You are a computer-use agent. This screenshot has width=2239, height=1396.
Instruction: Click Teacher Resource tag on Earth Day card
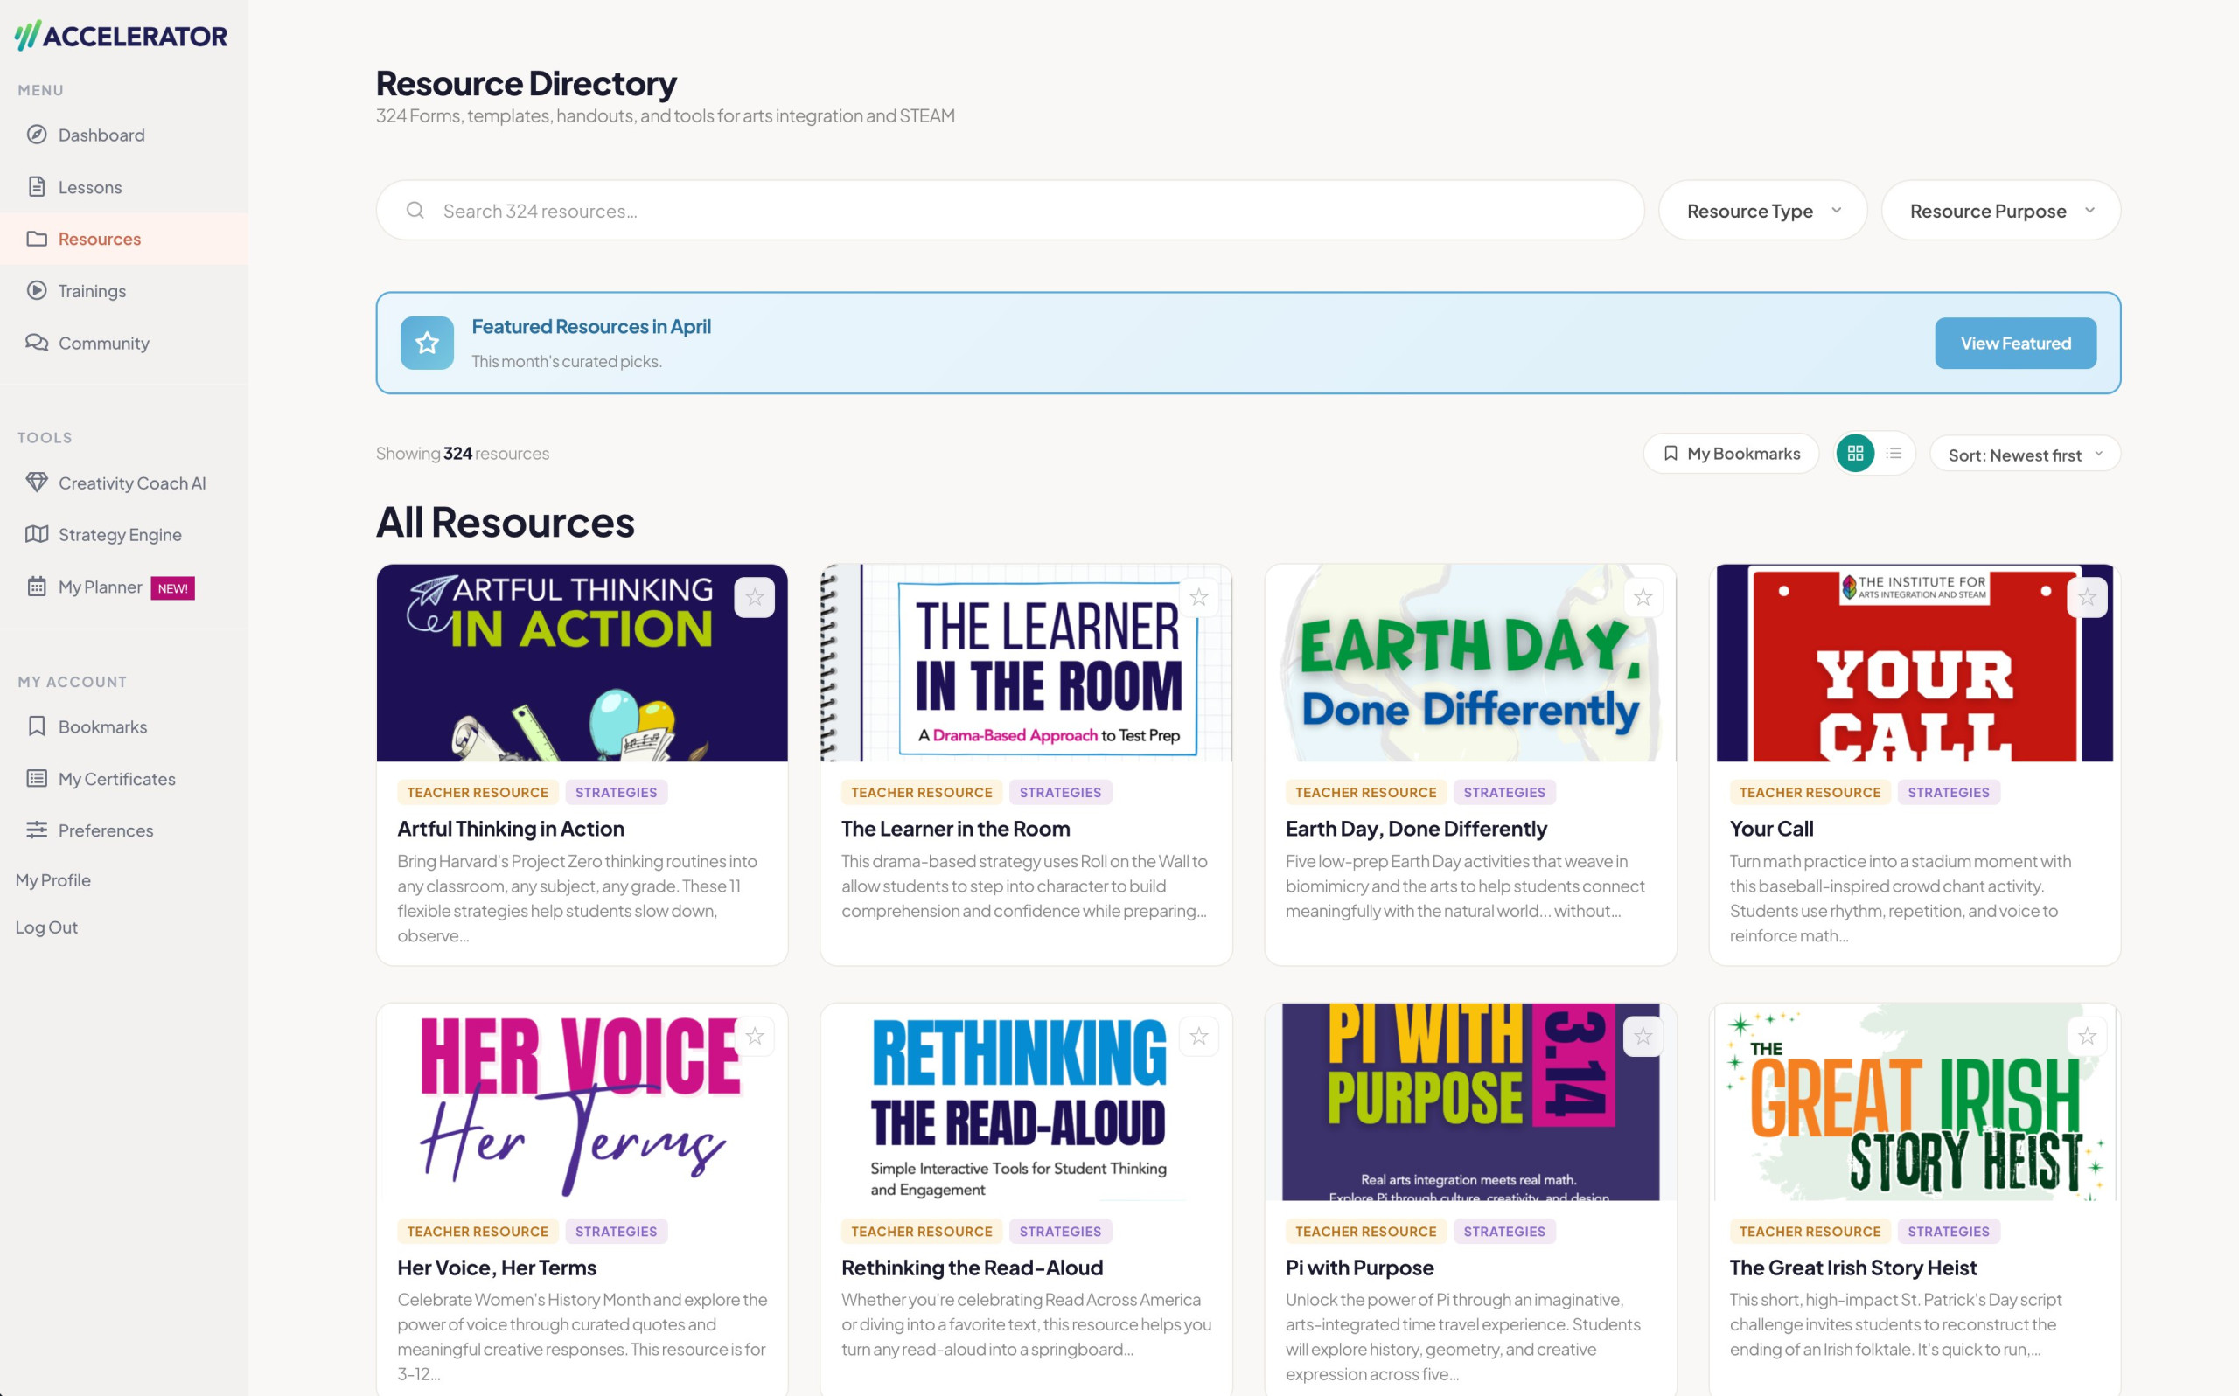(x=1365, y=792)
